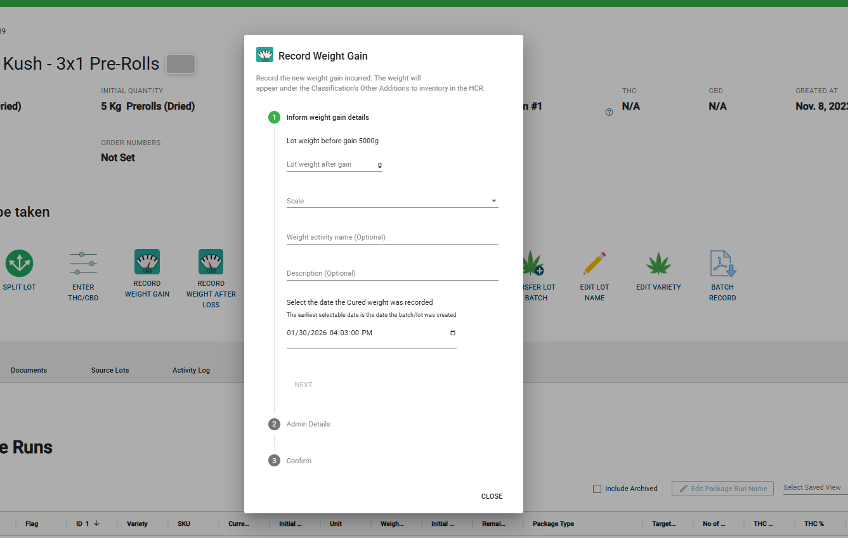Enable the Include Archived checkbox
Screen dimensions: 848x538
coord(597,489)
